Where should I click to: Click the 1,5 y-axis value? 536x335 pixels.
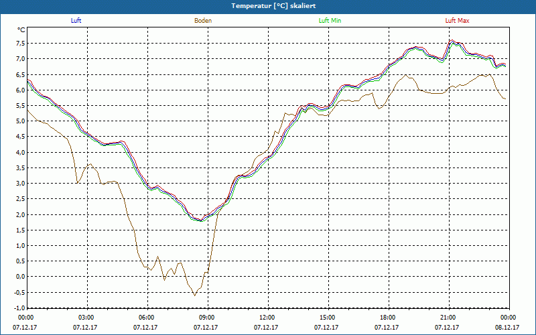coord(20,230)
